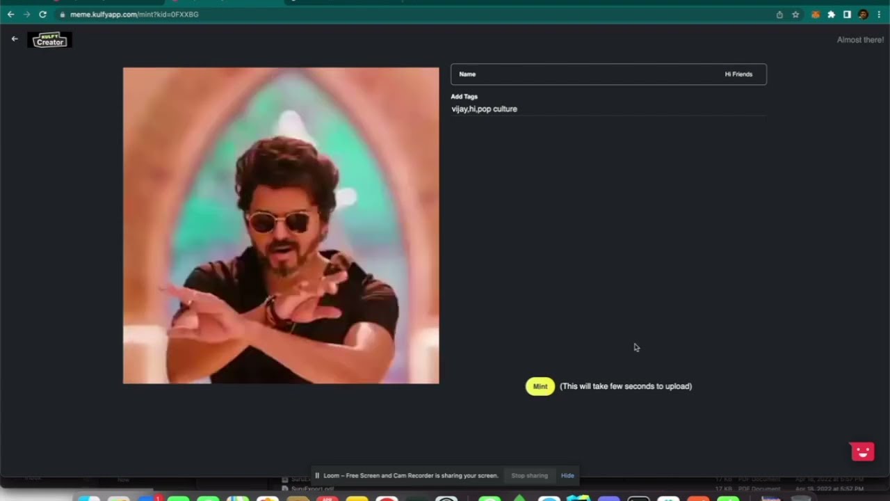
Task: Open the Chrome three-dot menu
Action: (x=879, y=14)
